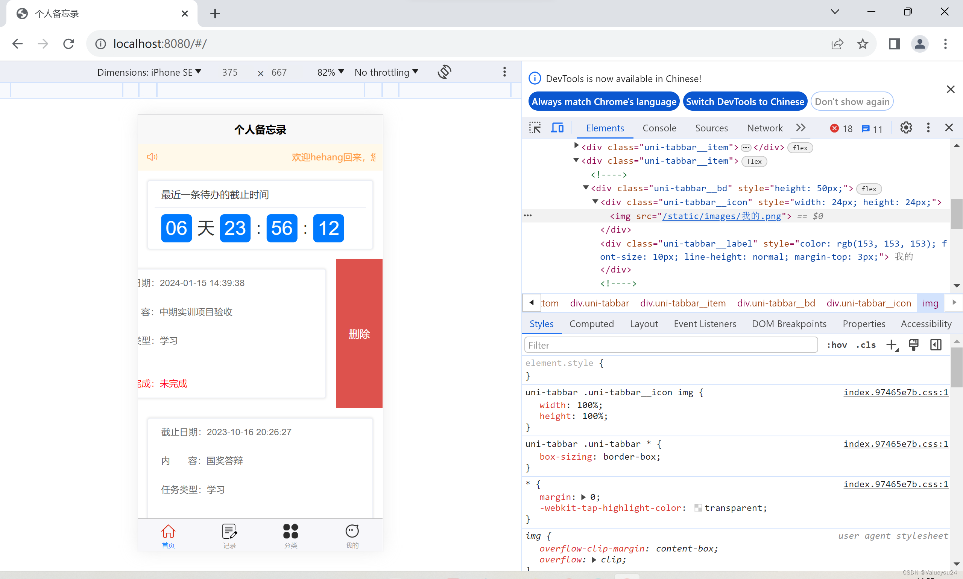Click the 首页 home tab icon
The height and width of the screenshot is (579, 963).
(x=168, y=531)
